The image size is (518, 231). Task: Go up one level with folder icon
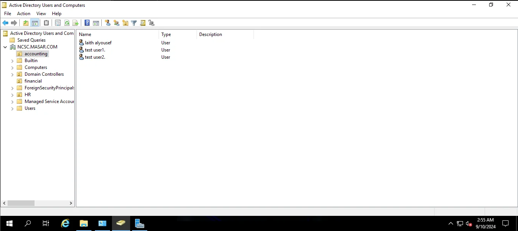click(26, 23)
